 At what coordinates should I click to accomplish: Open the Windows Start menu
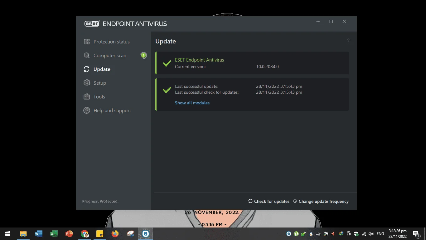(x=7, y=234)
